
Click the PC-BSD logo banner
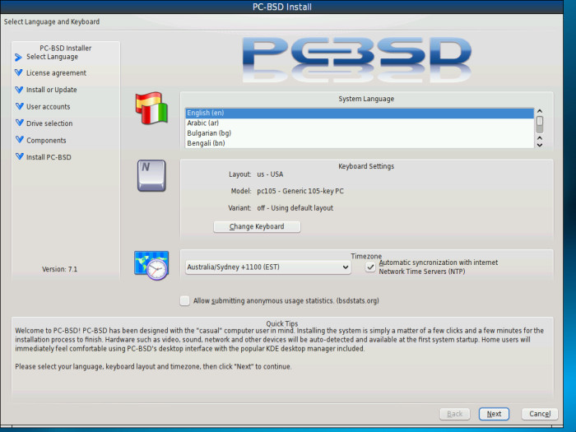(x=356, y=58)
